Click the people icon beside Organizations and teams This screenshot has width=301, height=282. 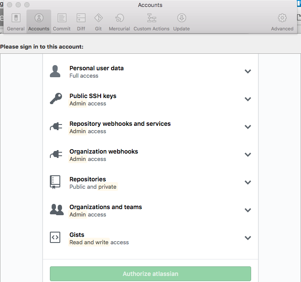[57, 210]
